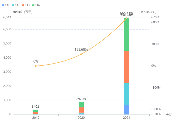Screen dimensions: 175x122
Task: Click the 897.35 total label
Action: (81, 99)
